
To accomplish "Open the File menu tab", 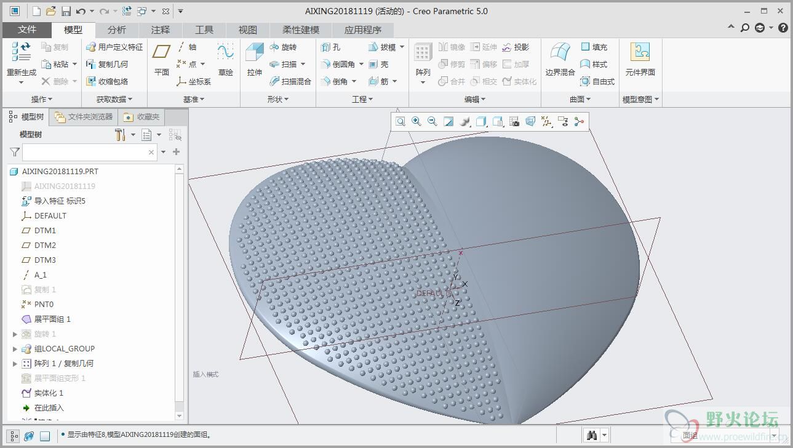I will click(x=27, y=30).
